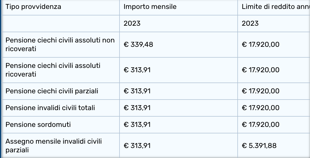Select monthly amount for Pensione invalidi civili totali
Screen dimensions: 310x158
click(137, 108)
